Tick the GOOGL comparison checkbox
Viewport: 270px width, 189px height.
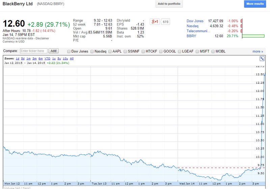(161, 51)
